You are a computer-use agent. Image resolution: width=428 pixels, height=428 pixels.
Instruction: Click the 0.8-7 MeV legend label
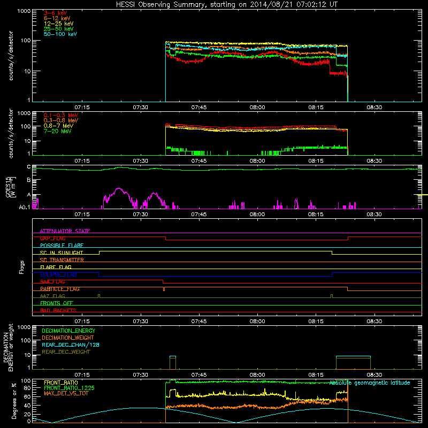tap(59, 126)
